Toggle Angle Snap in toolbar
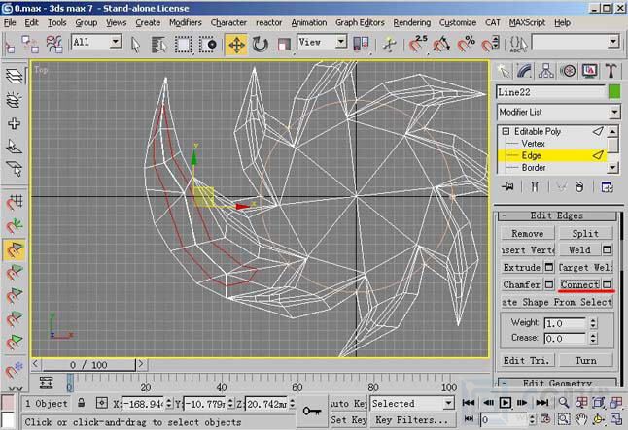The height and width of the screenshot is (430, 628). point(441,45)
